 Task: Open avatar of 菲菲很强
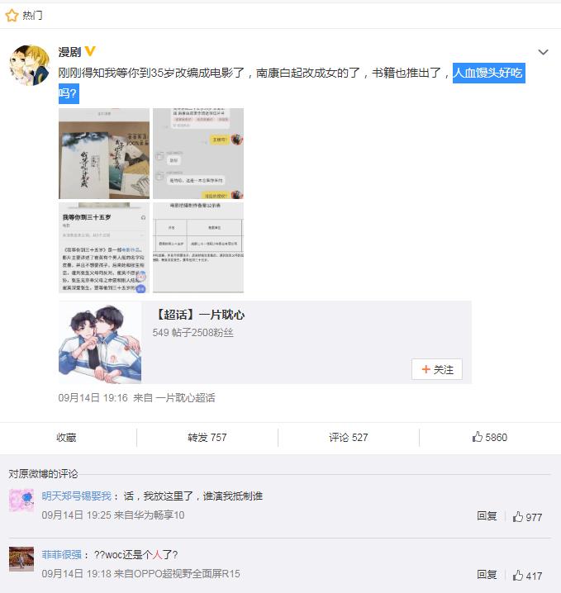(x=21, y=558)
